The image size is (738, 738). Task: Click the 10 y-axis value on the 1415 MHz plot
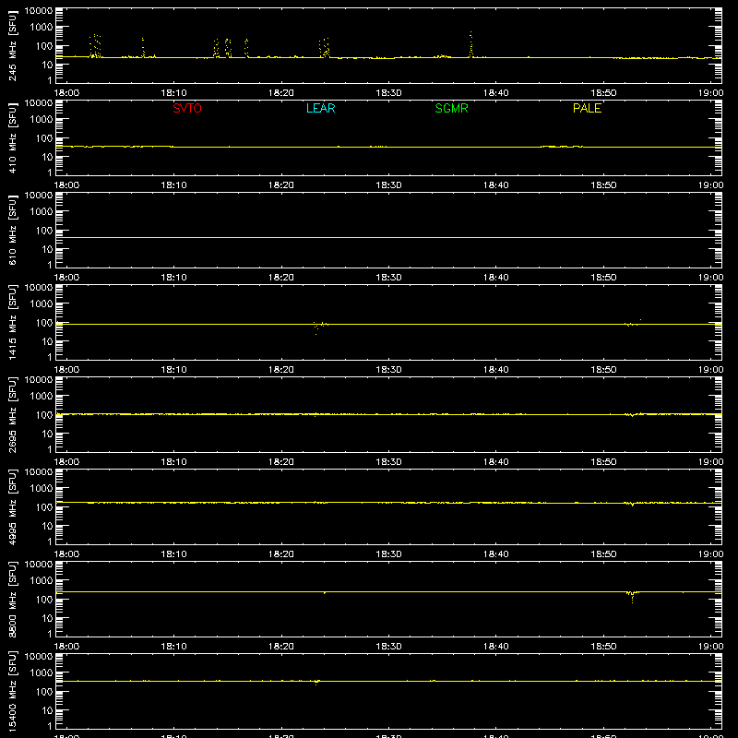pyautogui.click(x=47, y=341)
